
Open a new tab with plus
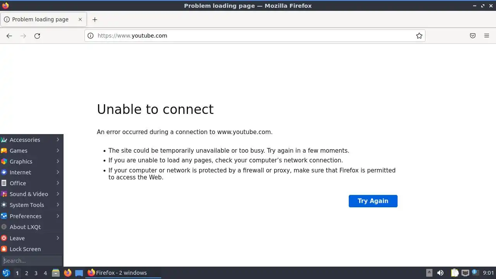(x=95, y=19)
